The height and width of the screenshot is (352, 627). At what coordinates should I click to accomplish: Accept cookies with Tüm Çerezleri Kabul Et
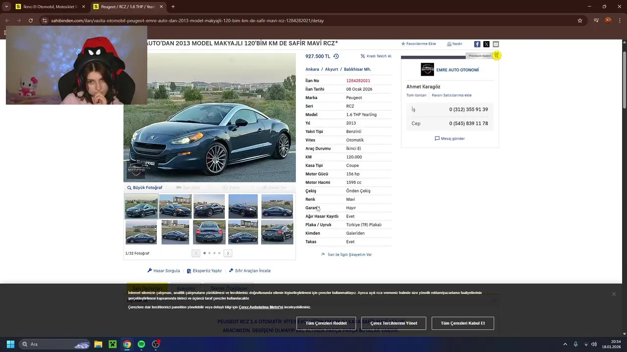tap(463, 323)
